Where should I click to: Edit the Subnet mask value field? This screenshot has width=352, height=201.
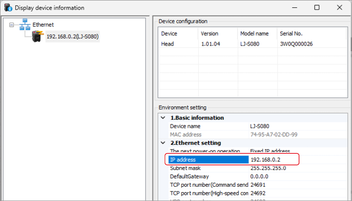pyautogui.click(x=298, y=168)
